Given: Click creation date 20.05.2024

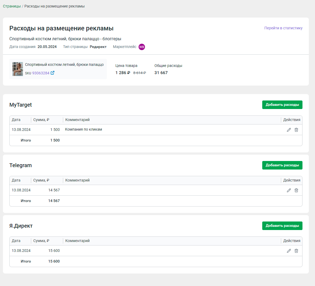Looking at the screenshot, I should click(x=47, y=47).
